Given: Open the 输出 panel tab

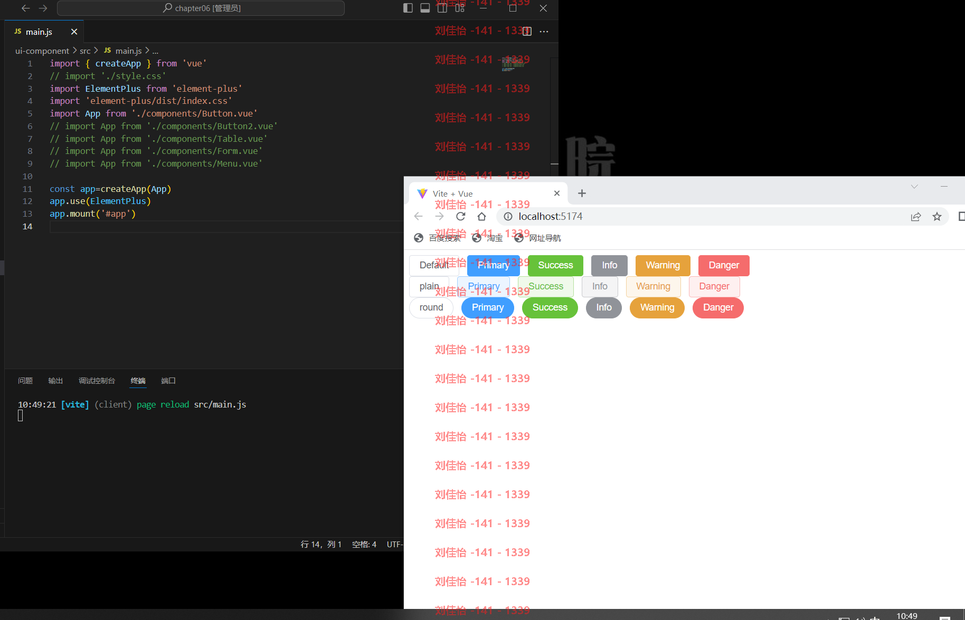Looking at the screenshot, I should pos(55,381).
